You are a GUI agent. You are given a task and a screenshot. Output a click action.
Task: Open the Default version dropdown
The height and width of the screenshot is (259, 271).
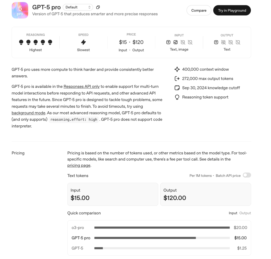click(x=78, y=7)
